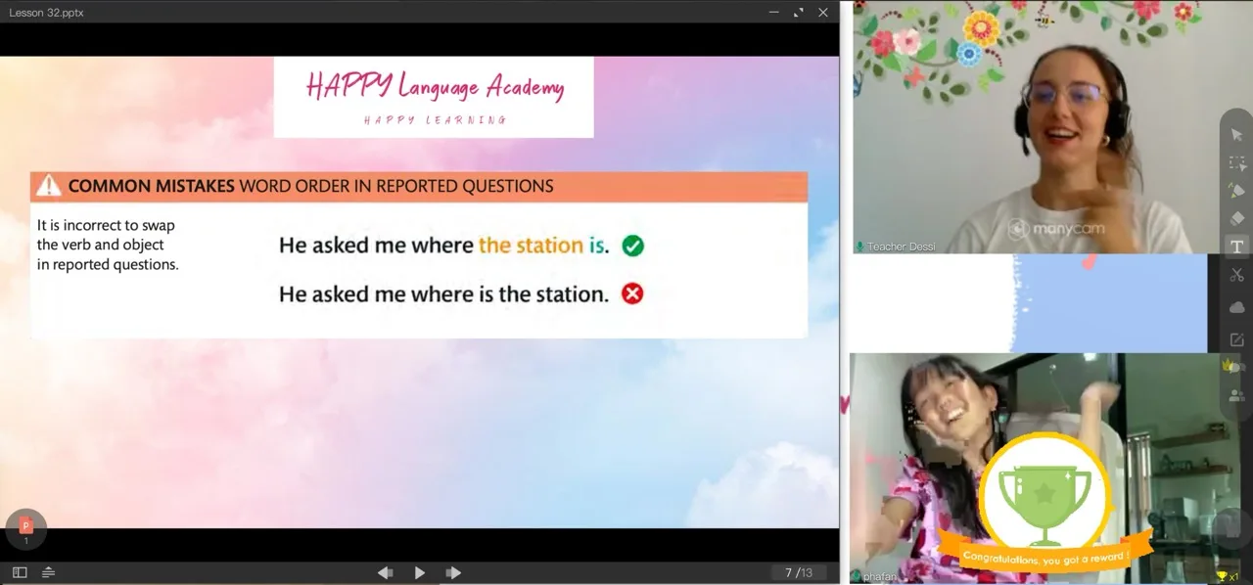Select the text T tool

[1236, 247]
